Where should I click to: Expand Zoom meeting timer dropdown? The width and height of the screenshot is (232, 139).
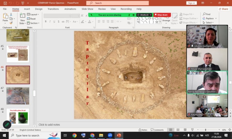151,15
